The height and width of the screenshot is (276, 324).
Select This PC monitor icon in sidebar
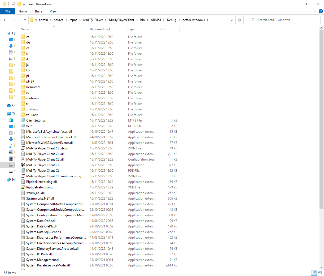(9, 114)
